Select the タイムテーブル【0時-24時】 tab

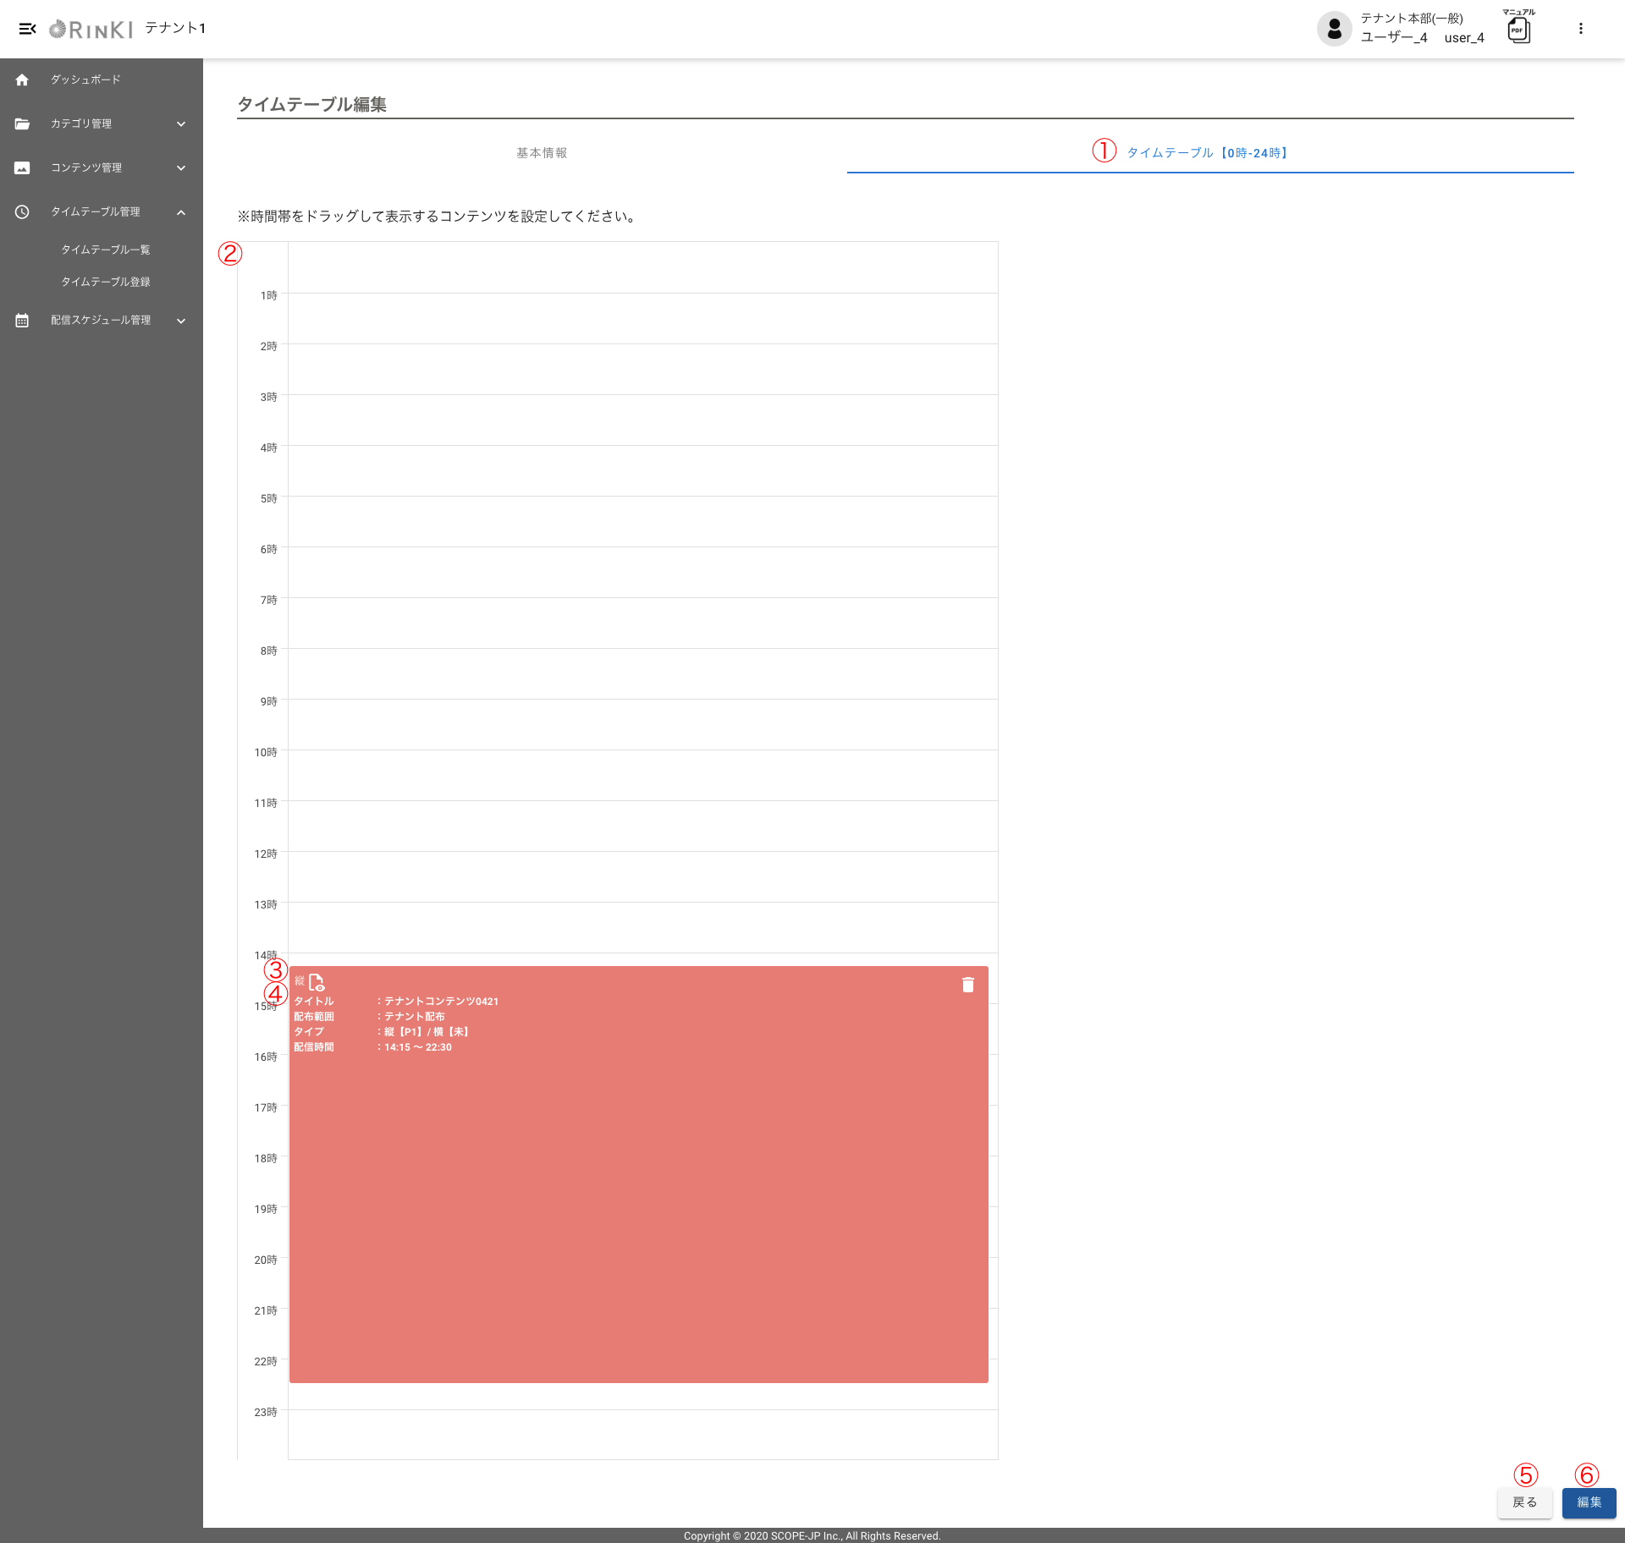point(1208,153)
